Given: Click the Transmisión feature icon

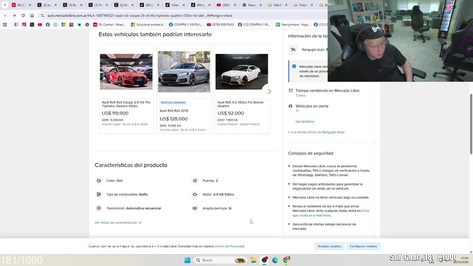Looking at the screenshot, I should coord(99,208).
